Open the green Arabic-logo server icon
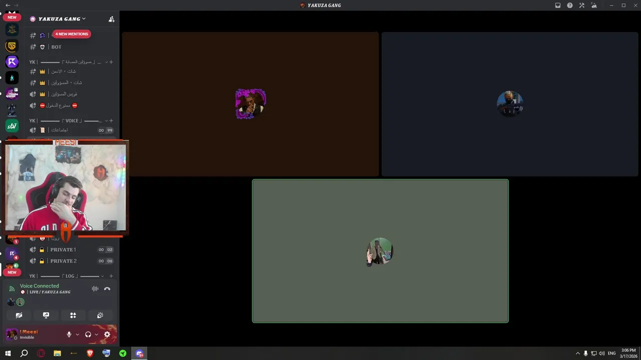Screen dimensions: 641x360 (x=12, y=125)
